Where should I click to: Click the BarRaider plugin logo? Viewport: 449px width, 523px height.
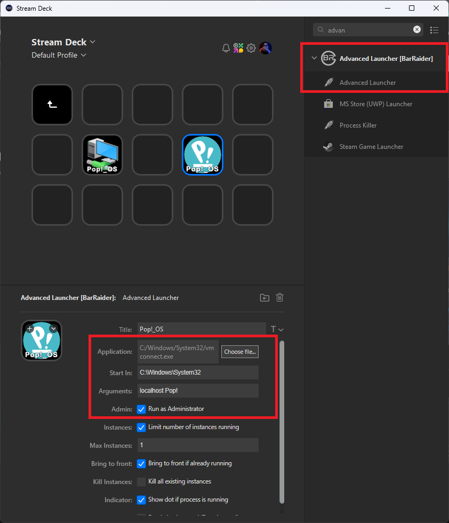coord(328,58)
